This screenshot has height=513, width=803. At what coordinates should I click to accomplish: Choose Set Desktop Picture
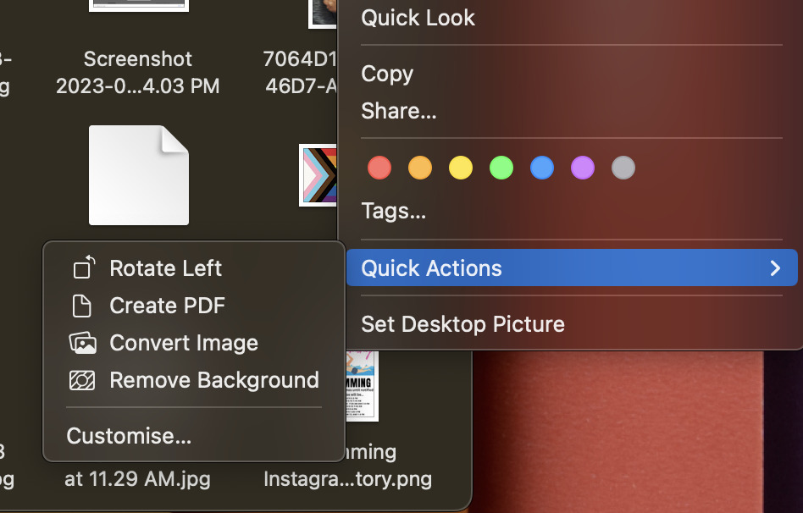click(x=462, y=324)
